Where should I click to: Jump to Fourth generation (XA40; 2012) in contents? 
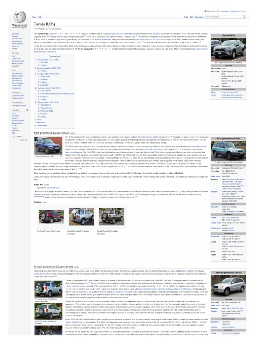pos(47,88)
